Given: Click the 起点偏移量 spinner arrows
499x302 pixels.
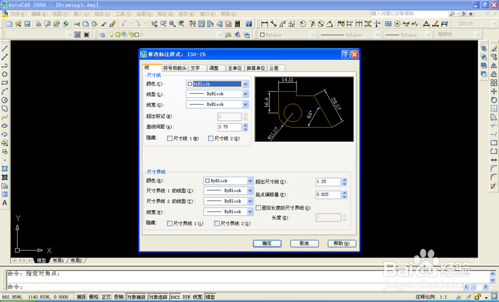Looking at the screenshot, I should pos(344,195).
